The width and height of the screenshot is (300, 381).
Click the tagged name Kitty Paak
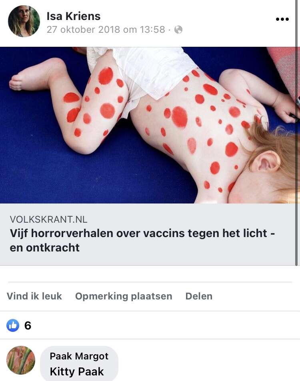pyautogui.click(x=76, y=371)
